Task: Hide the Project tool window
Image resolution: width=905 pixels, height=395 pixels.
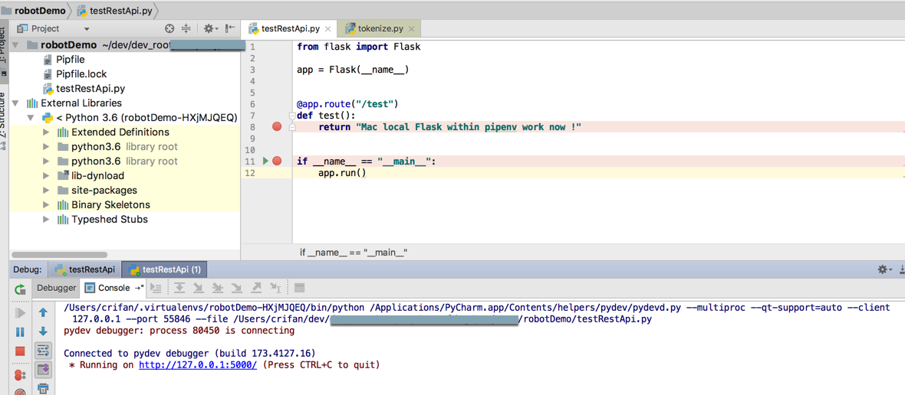Action: pyautogui.click(x=230, y=28)
